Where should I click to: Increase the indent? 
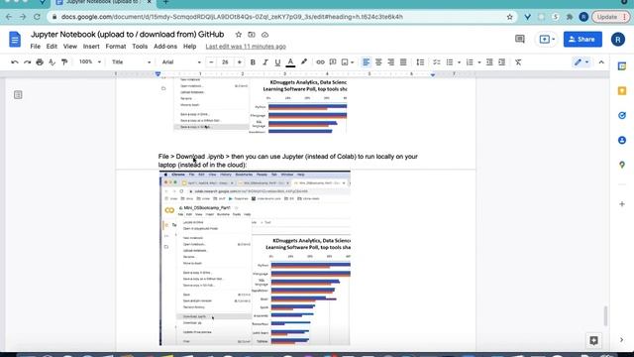tap(502, 62)
